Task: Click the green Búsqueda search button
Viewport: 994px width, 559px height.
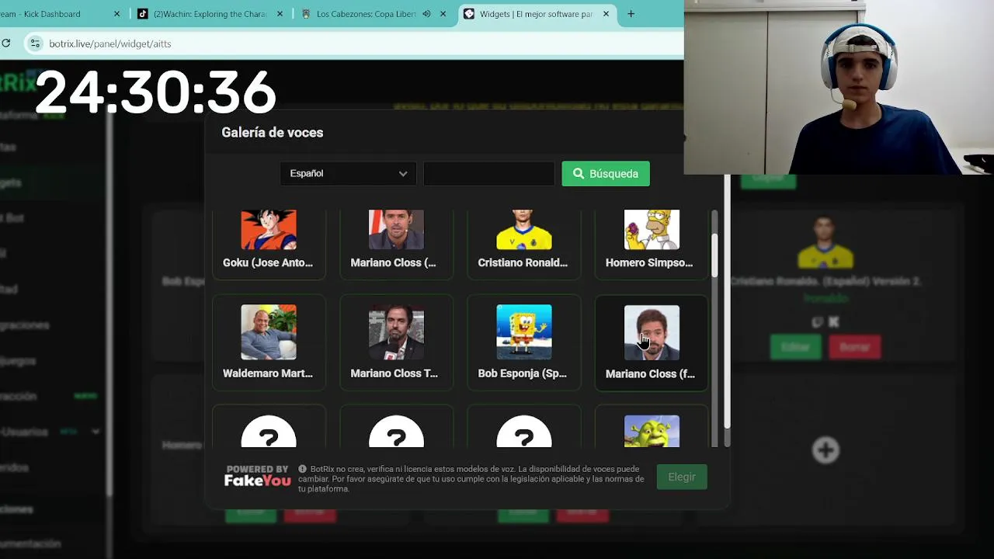Action: [x=606, y=174]
